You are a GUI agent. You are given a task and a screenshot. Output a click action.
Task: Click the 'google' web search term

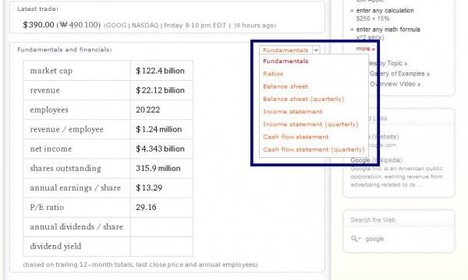374,239
